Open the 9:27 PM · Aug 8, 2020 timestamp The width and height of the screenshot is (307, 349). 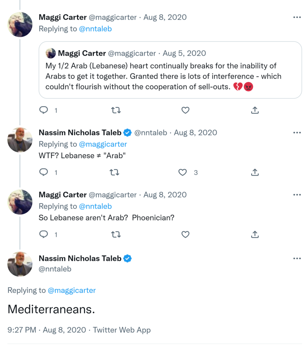(48, 330)
